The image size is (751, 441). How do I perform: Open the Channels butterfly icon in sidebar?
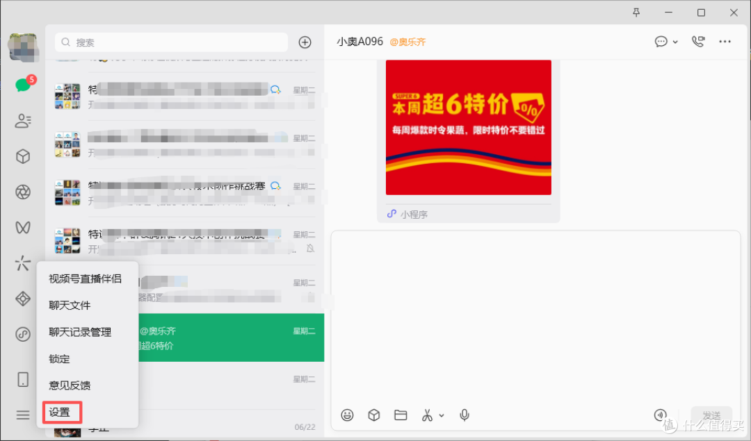click(x=23, y=227)
